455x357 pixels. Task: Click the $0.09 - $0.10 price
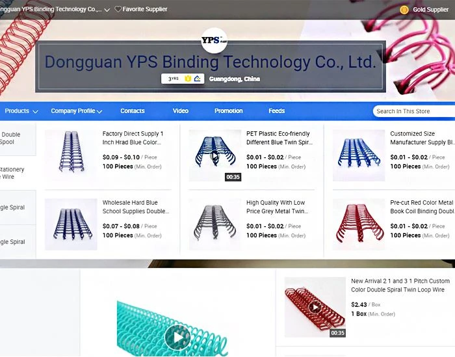click(x=121, y=157)
